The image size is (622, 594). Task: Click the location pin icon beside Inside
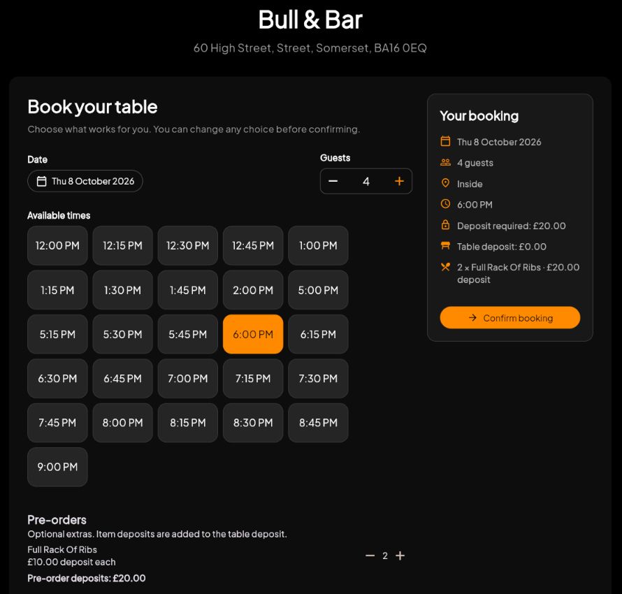tap(445, 183)
